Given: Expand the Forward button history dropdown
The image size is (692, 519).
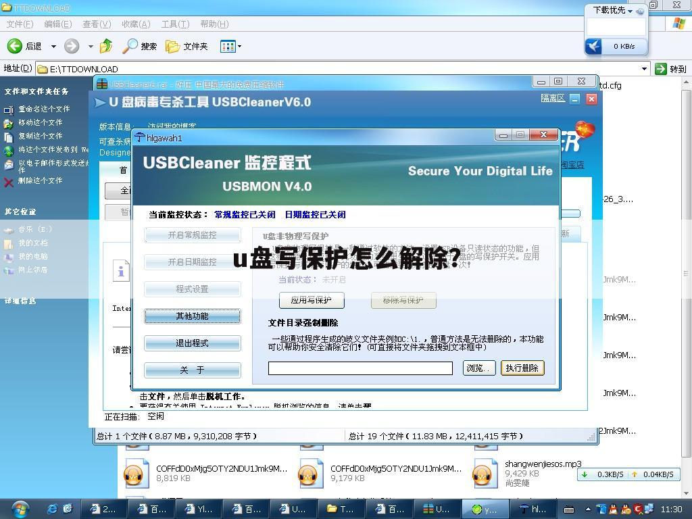Looking at the screenshot, I should pyautogui.click(x=91, y=47).
